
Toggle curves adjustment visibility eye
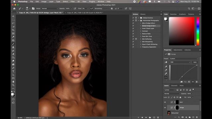tap(193, 82)
